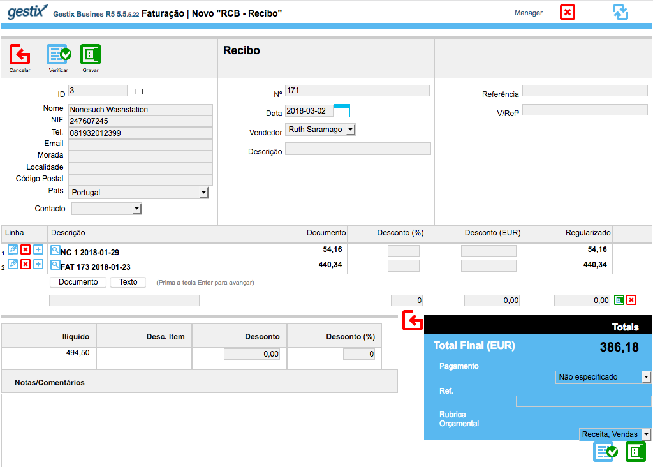Click the V/Refª input field

pos(585,110)
